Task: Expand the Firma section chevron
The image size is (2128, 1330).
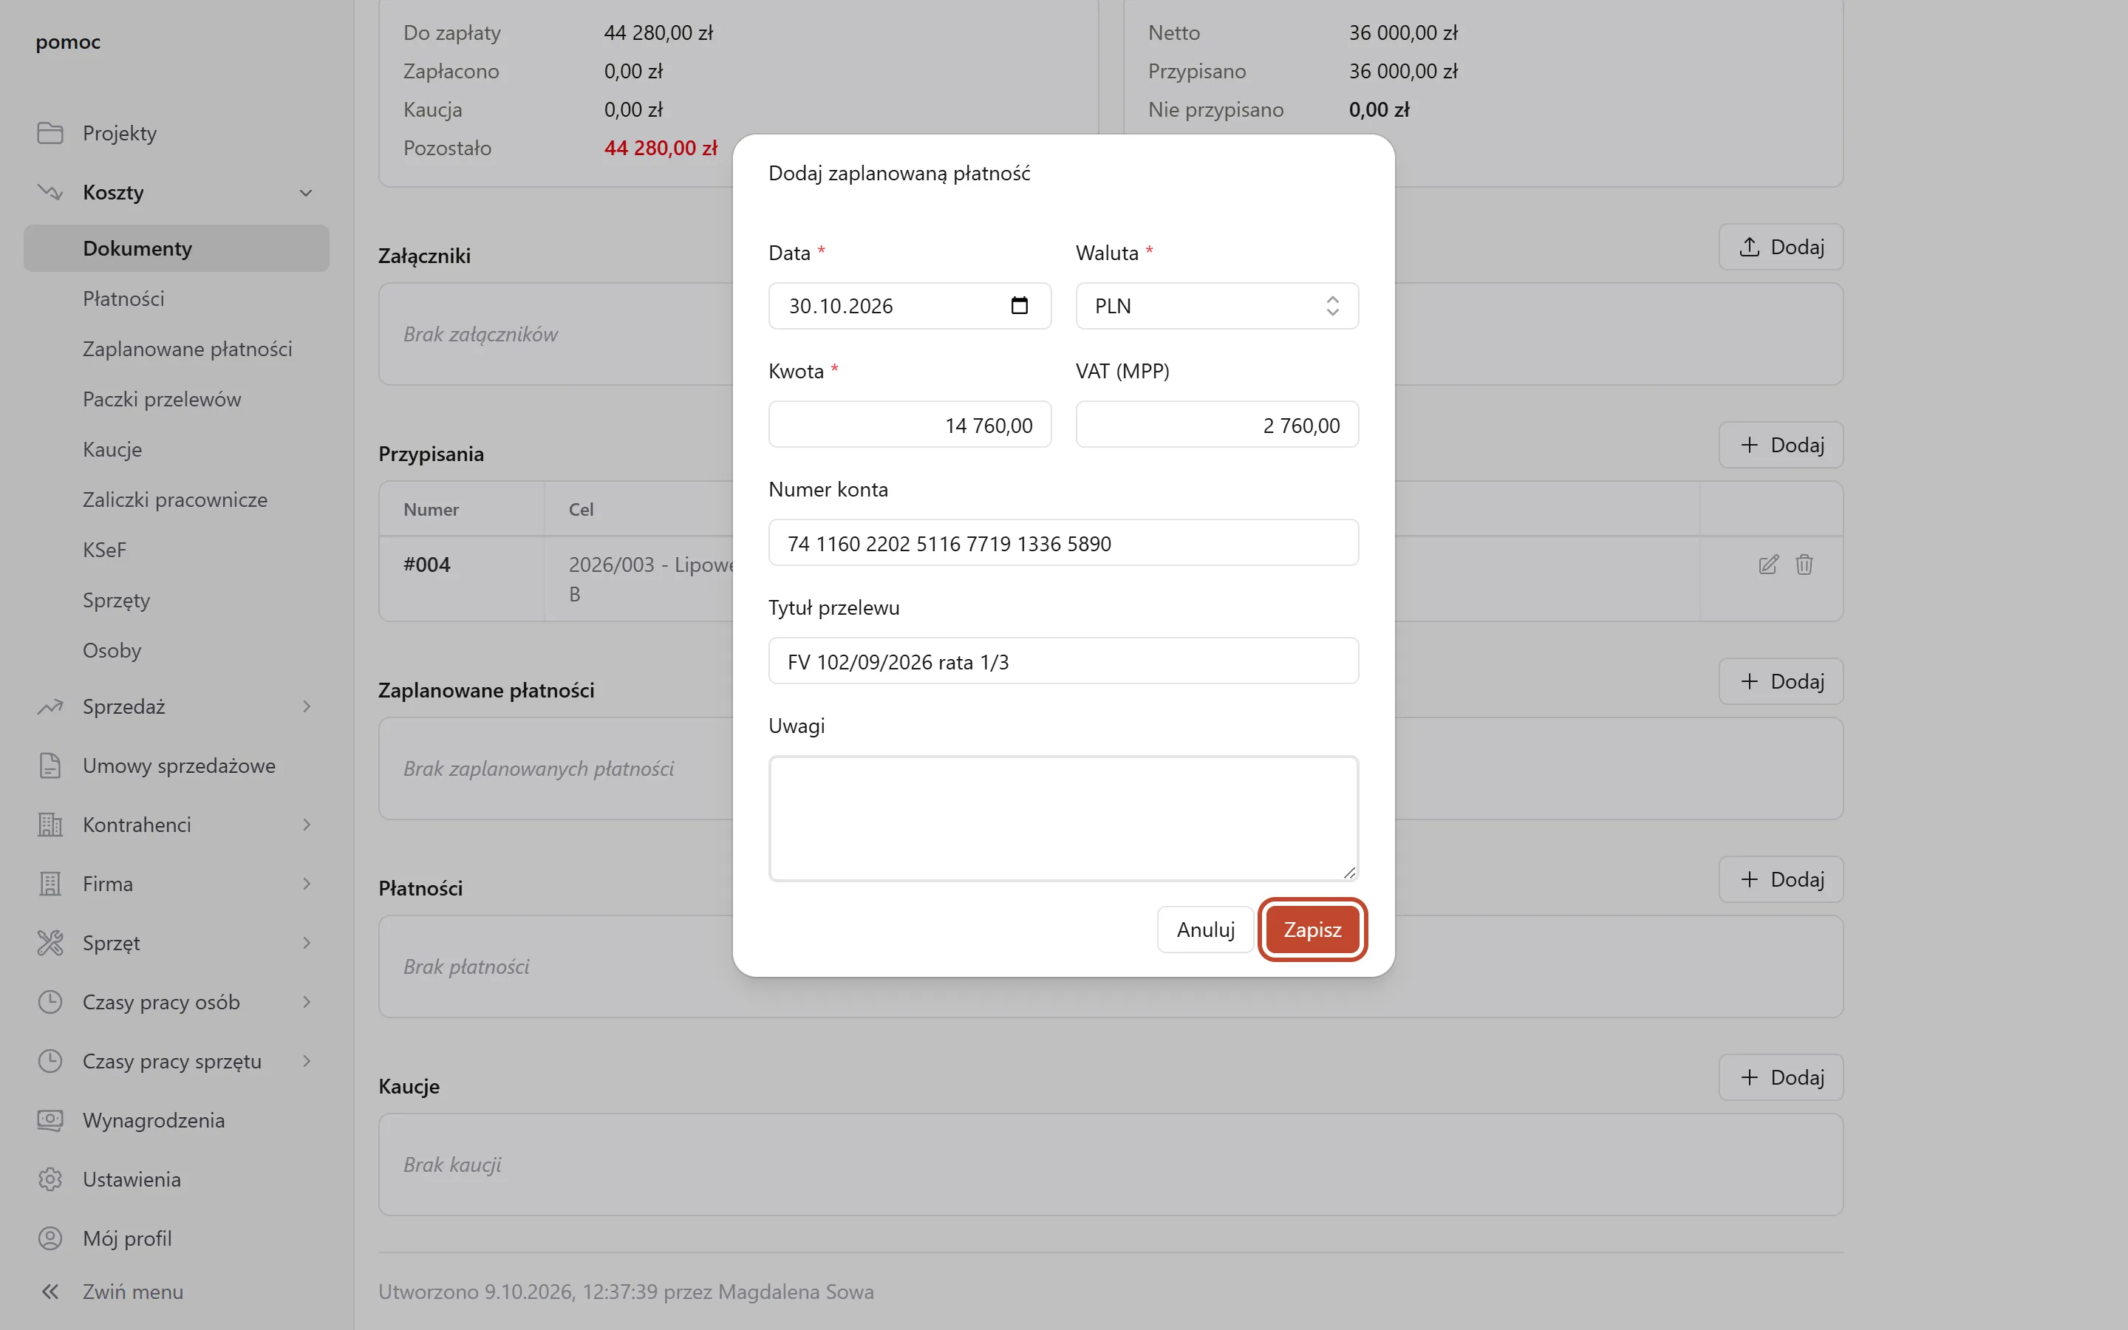Action: [306, 883]
